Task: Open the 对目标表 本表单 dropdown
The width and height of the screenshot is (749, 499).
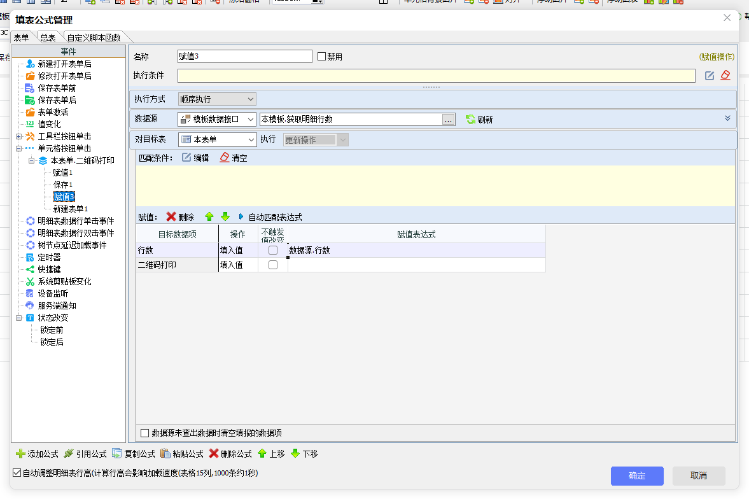Action: pyautogui.click(x=217, y=139)
